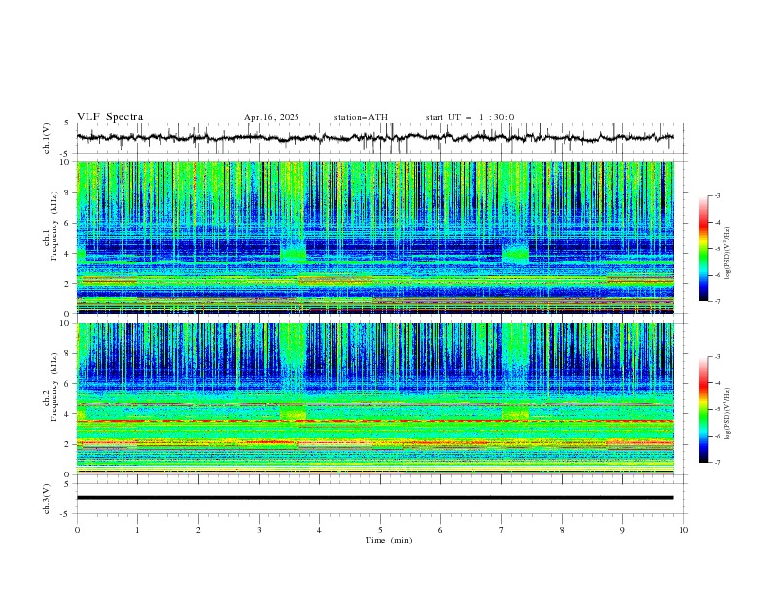Select the ch.1 "Frequency (kHz)" axis label

(x=54, y=226)
